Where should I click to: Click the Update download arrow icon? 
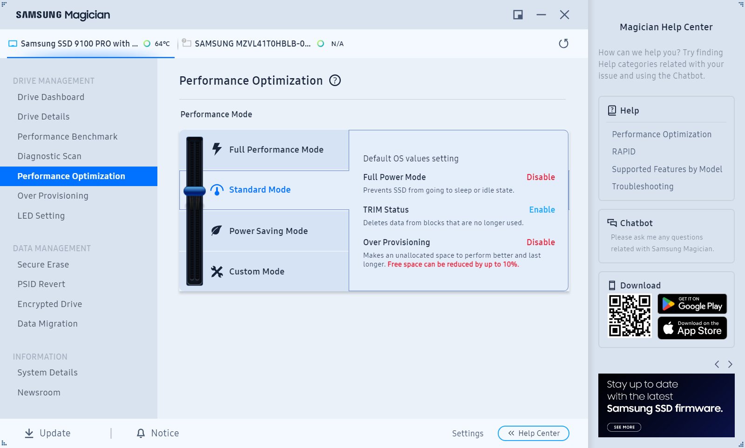click(29, 433)
